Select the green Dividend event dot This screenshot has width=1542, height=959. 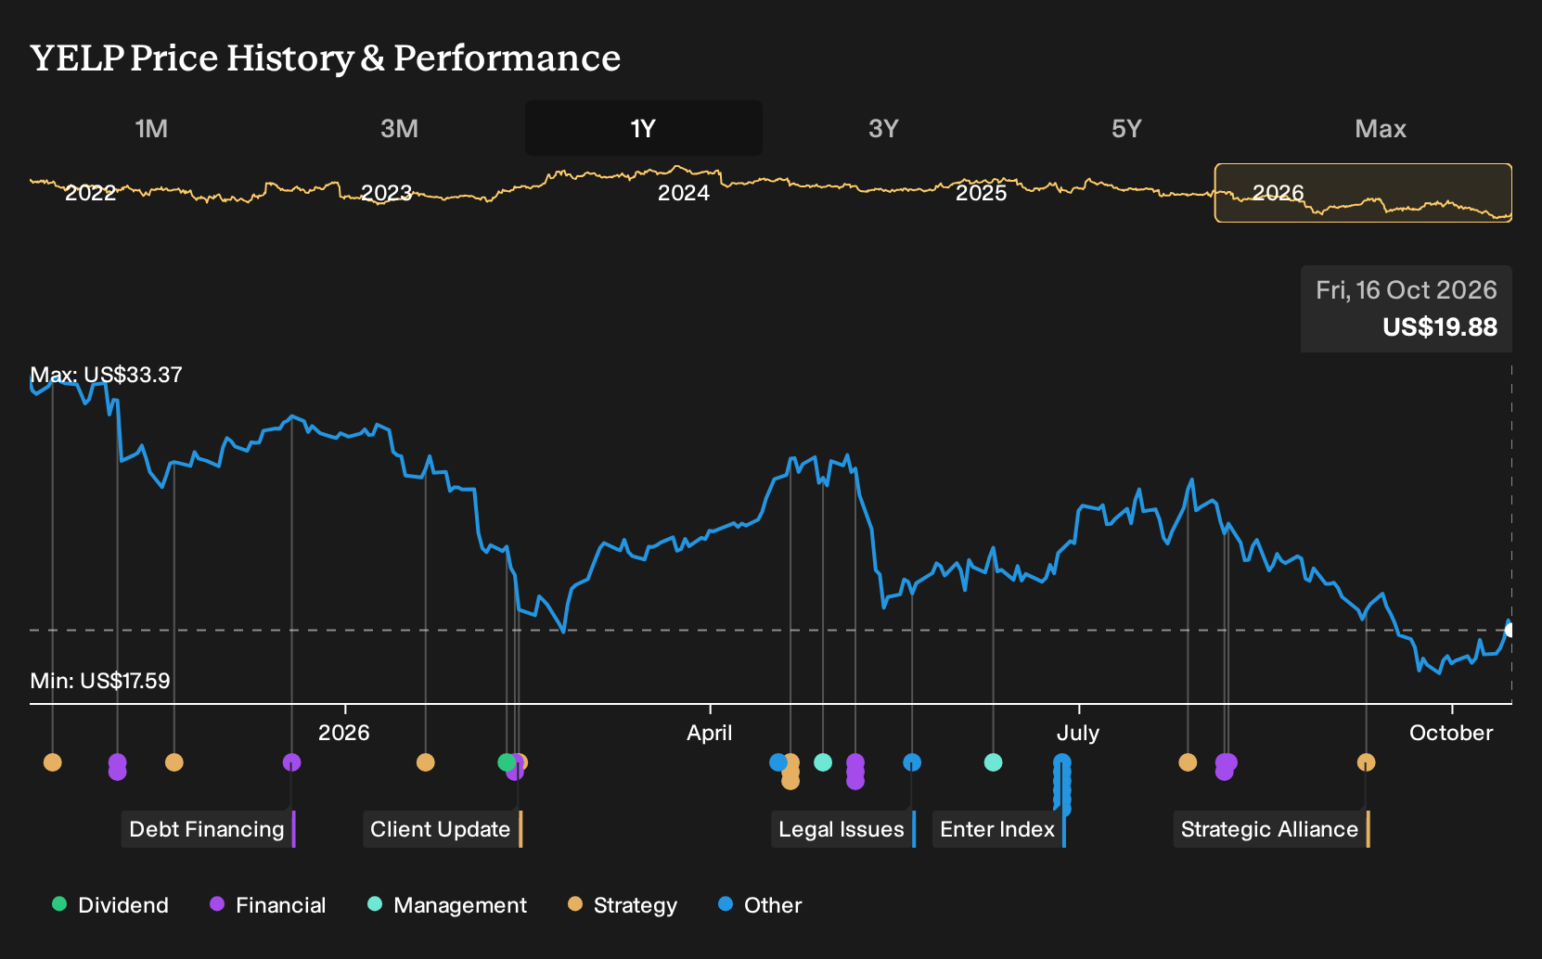(506, 762)
